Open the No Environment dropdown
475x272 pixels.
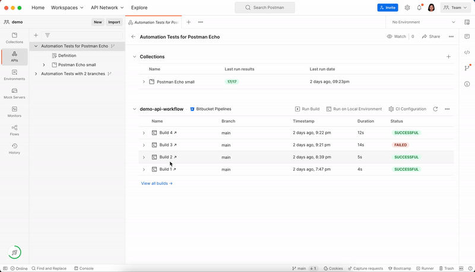point(423,22)
